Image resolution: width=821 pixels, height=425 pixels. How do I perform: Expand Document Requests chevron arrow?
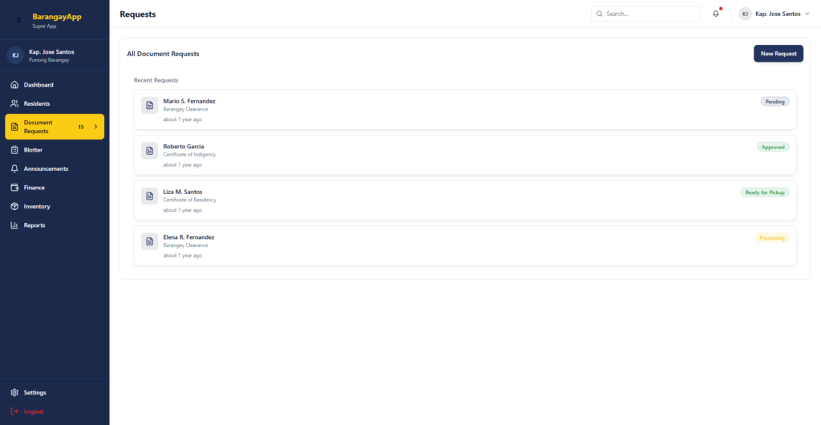point(95,127)
